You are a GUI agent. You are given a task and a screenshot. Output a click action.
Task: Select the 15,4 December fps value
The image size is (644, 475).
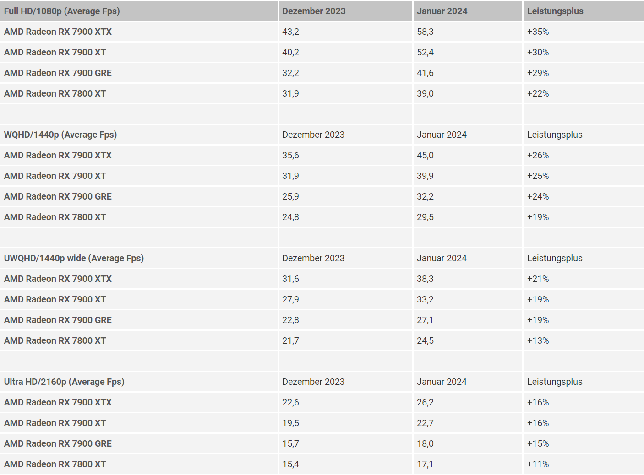(290, 464)
